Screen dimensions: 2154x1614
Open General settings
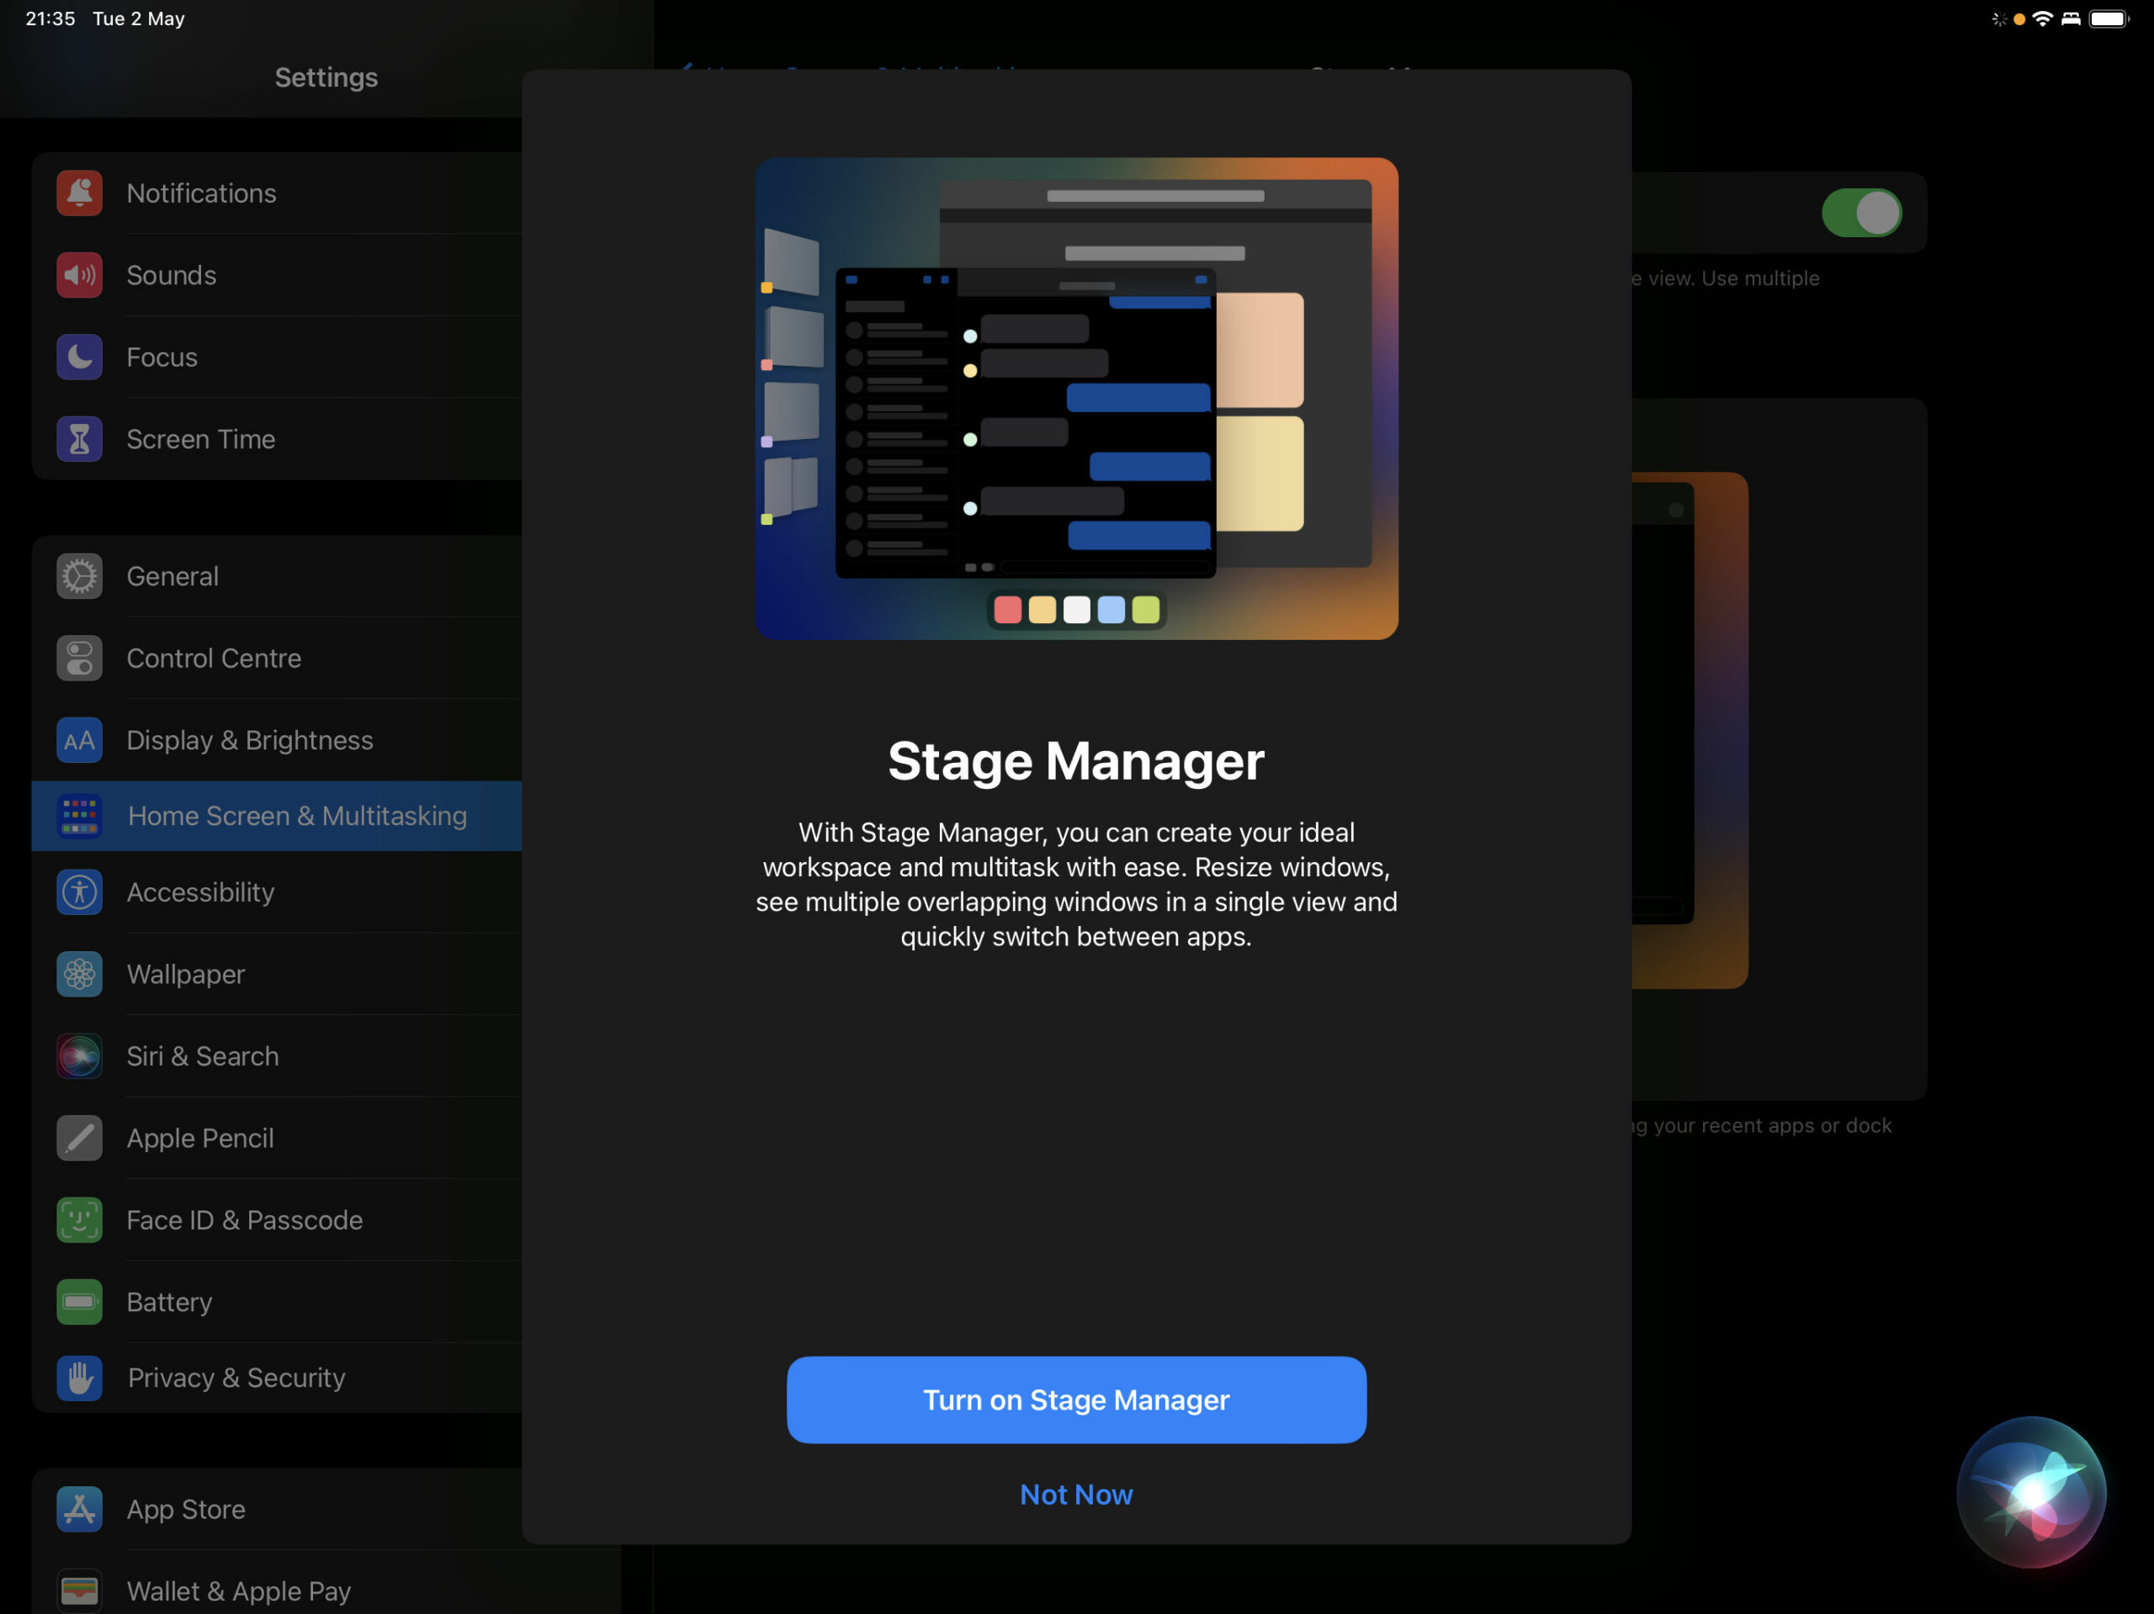(278, 576)
